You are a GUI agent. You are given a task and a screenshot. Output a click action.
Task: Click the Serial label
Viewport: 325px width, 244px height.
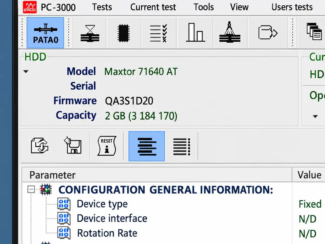tap(83, 86)
